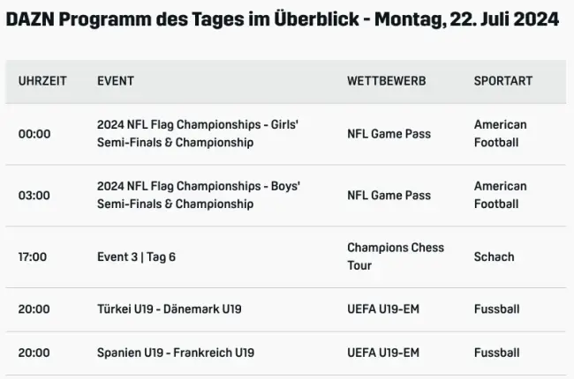
Task: Click the 00:00 time cell
Action: 34,134
